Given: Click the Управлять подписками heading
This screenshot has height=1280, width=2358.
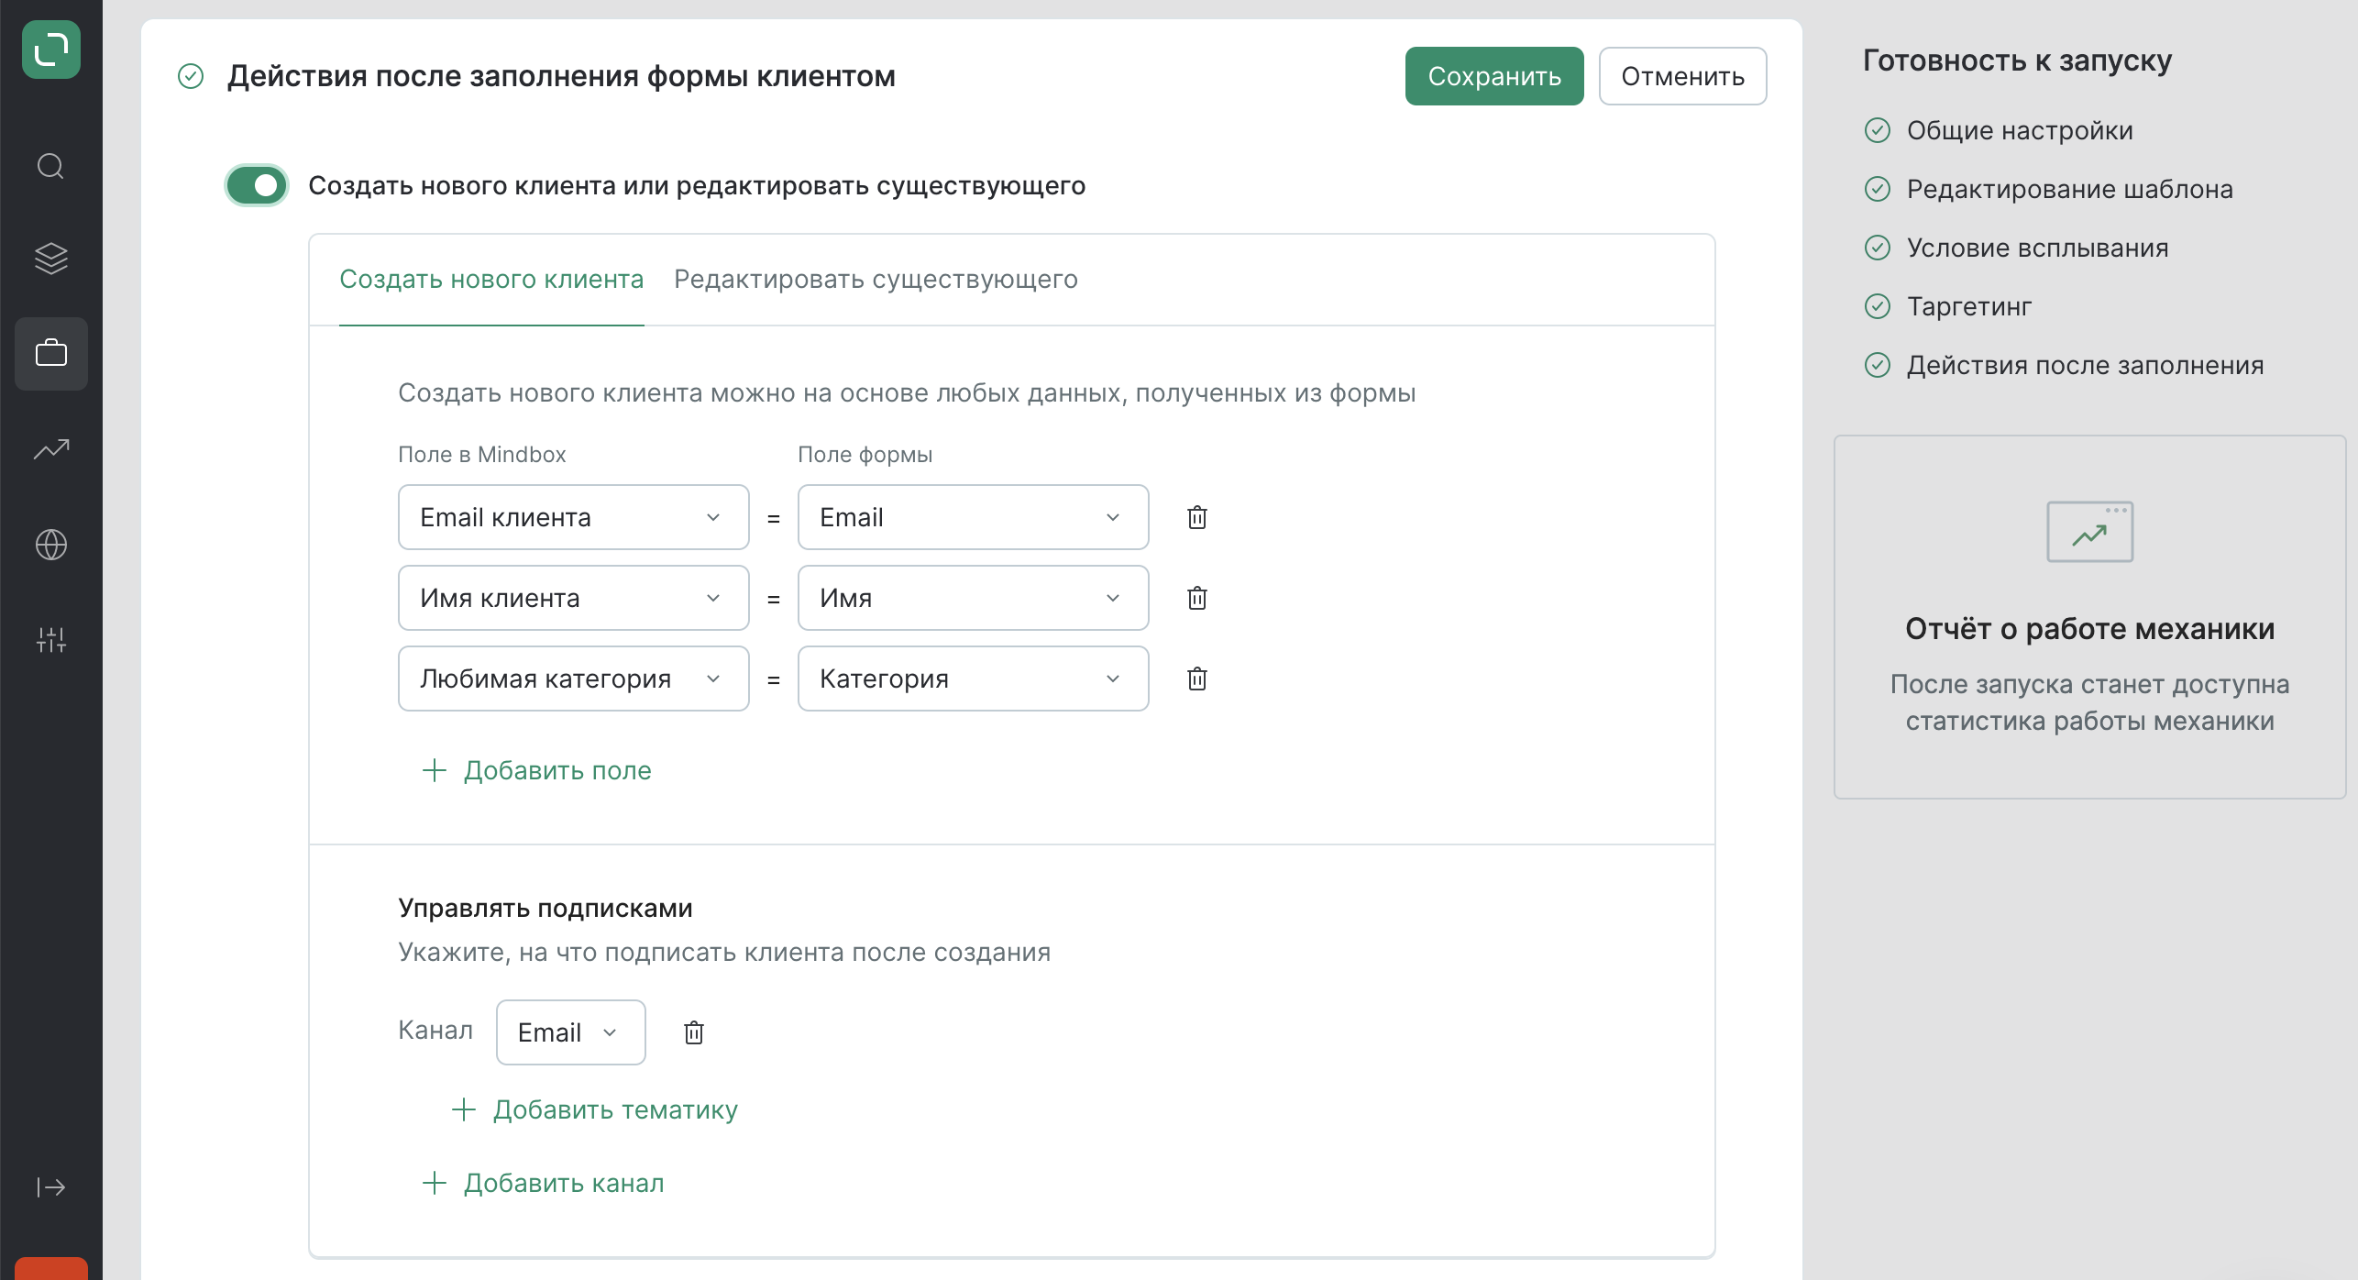Looking at the screenshot, I should click(x=545, y=908).
